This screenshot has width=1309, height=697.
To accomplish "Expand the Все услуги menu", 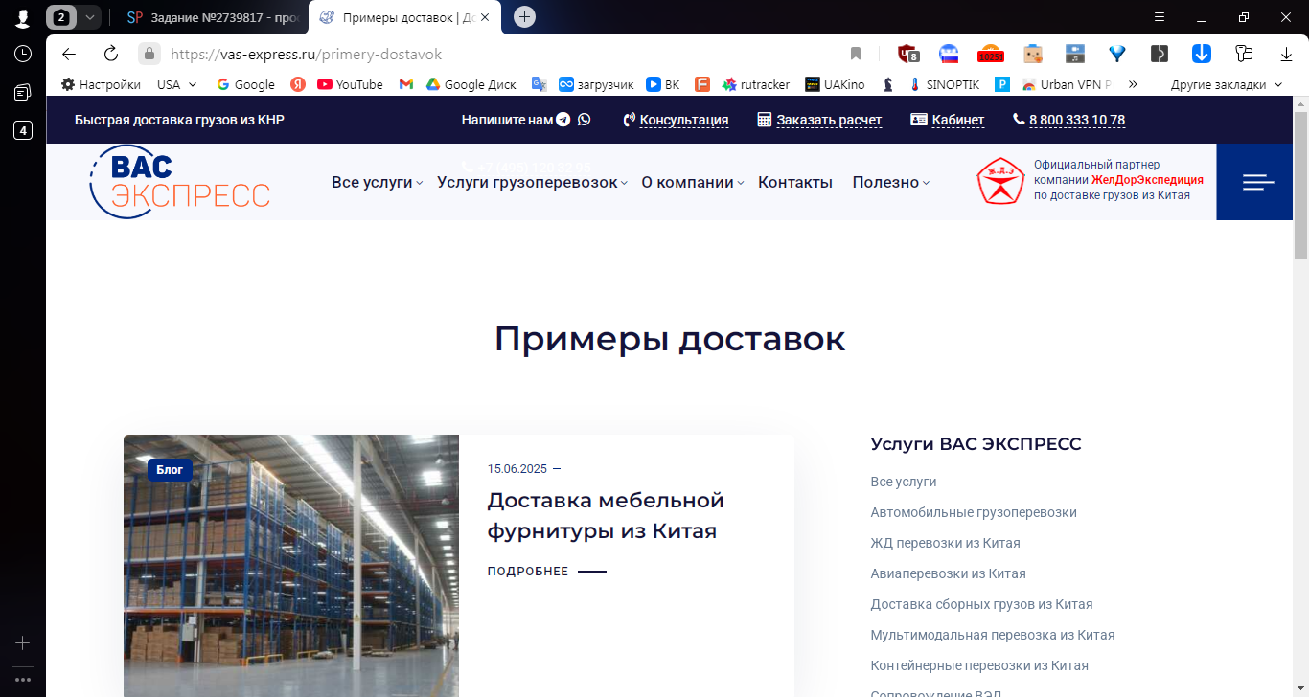I will tap(377, 182).
